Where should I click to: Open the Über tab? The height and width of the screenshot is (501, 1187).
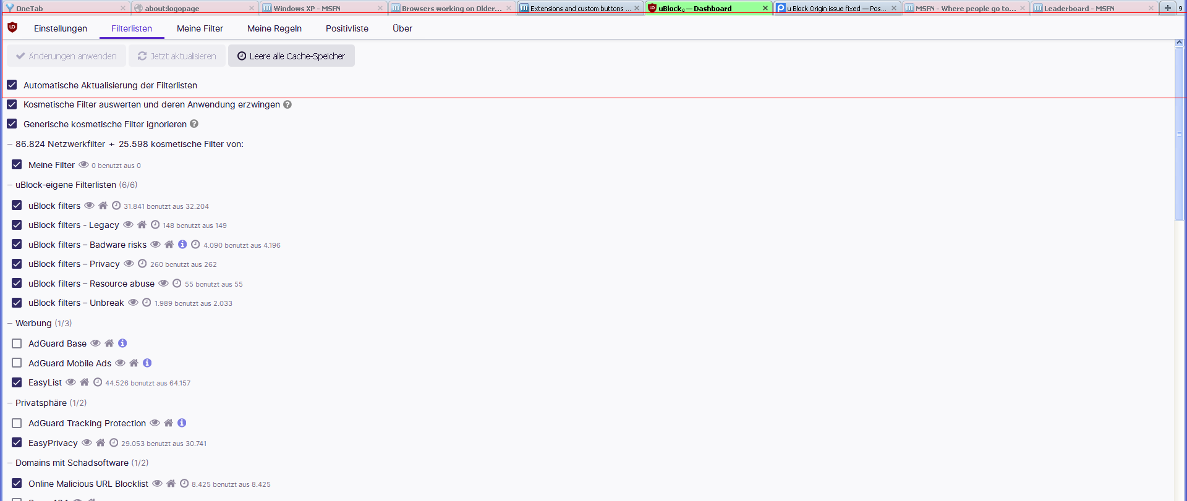tap(402, 28)
